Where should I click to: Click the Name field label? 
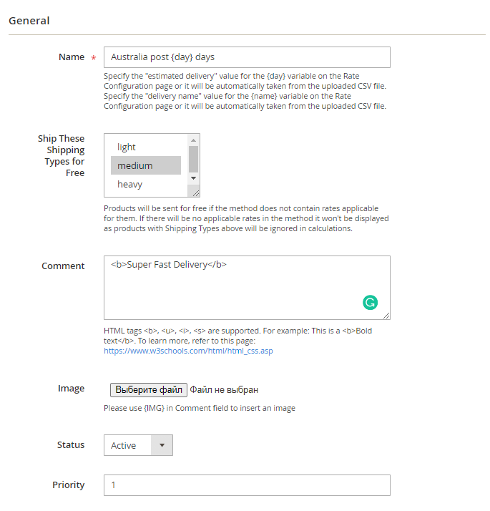tap(72, 57)
